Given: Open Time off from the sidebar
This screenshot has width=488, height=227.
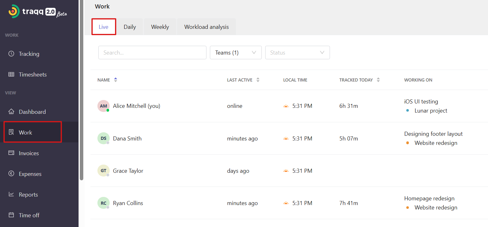Looking at the screenshot, I should 39,215.
